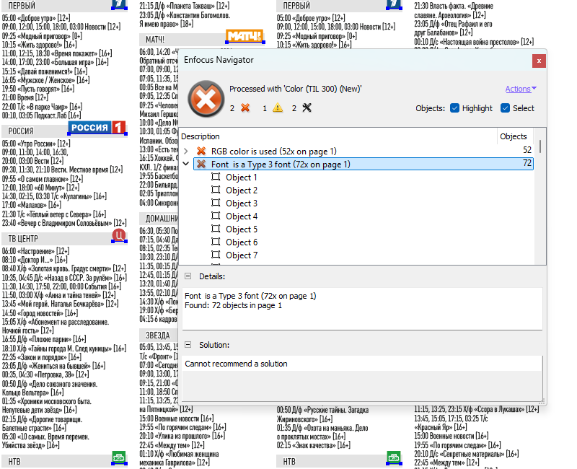The width and height of the screenshot is (577, 469).
Task: Click the Object 3 frame icon
Action: click(216, 203)
